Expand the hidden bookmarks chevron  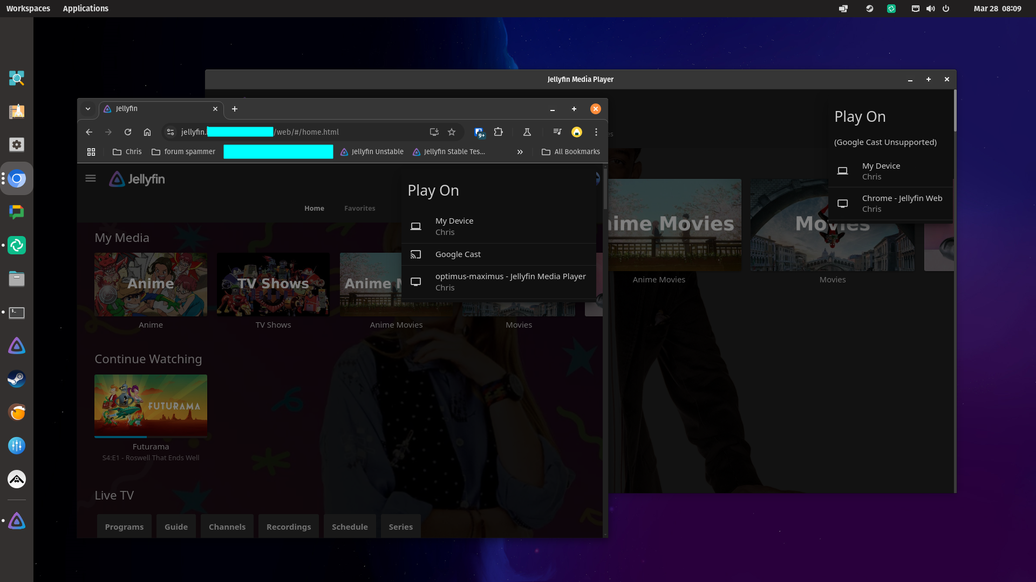click(x=520, y=152)
